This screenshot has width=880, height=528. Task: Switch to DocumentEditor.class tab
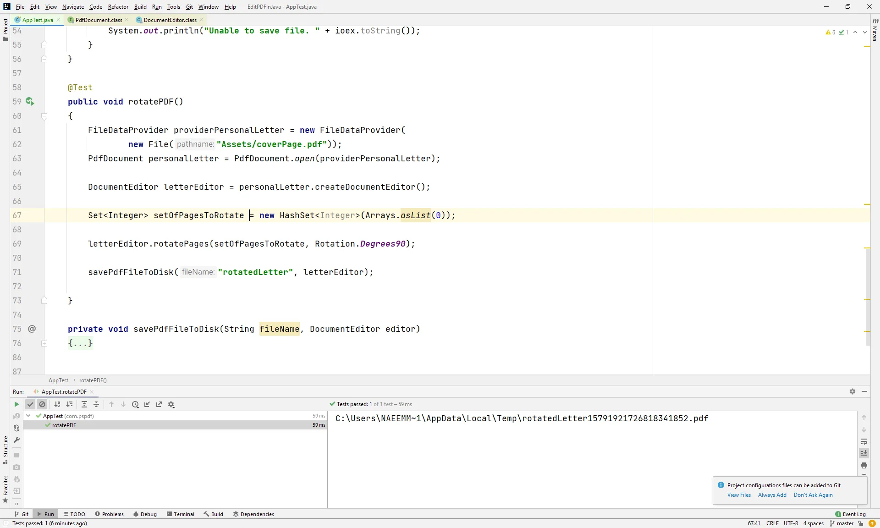point(170,20)
